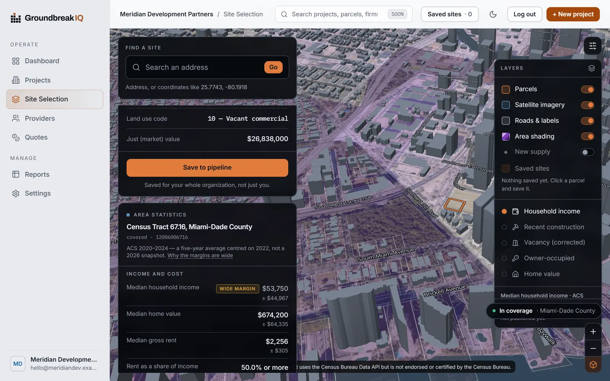
Task: Disable the Satellite imagery switch
Action: click(x=588, y=105)
